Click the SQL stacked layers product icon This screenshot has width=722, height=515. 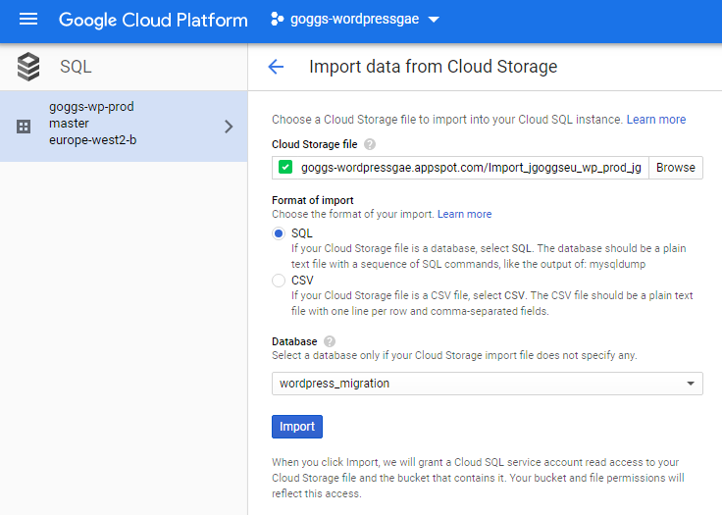tap(28, 67)
